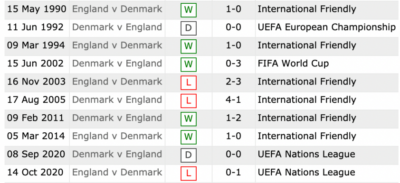400x183 pixels.
Task: Click the W badge for the 2002 World Cup match
Action: [x=189, y=64]
